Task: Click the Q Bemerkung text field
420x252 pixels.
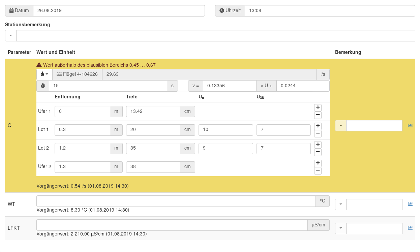Action: pos(374,126)
